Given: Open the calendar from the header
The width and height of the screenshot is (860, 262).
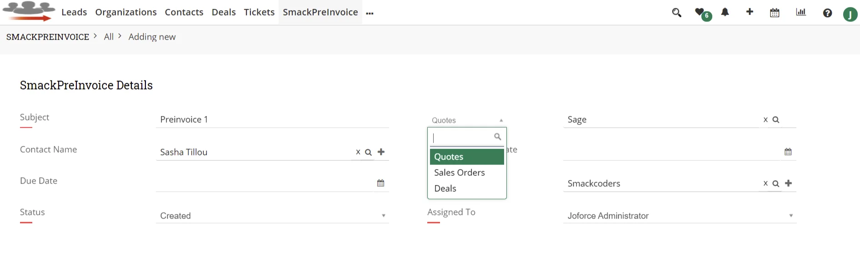Looking at the screenshot, I should pyautogui.click(x=775, y=13).
